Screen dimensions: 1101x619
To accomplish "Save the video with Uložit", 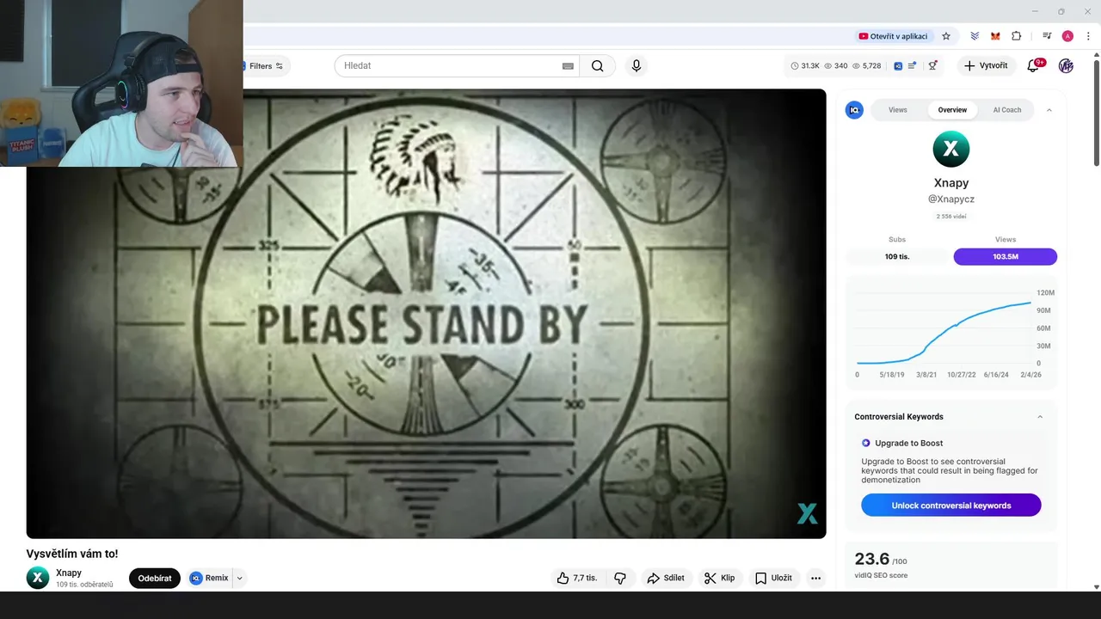I will 773,578.
